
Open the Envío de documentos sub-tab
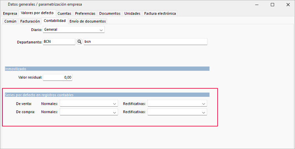click(x=87, y=21)
